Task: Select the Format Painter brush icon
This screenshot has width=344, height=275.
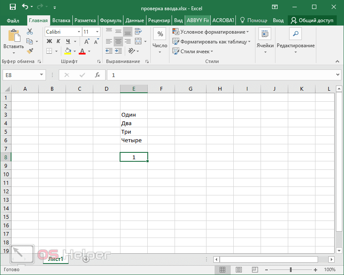Action: point(30,51)
